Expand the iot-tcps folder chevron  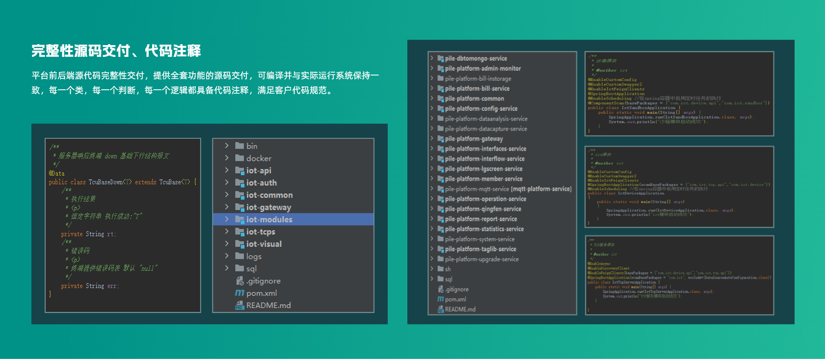coord(226,231)
